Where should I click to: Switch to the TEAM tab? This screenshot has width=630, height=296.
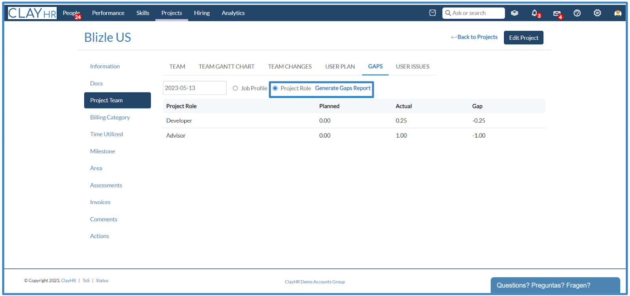(x=177, y=66)
